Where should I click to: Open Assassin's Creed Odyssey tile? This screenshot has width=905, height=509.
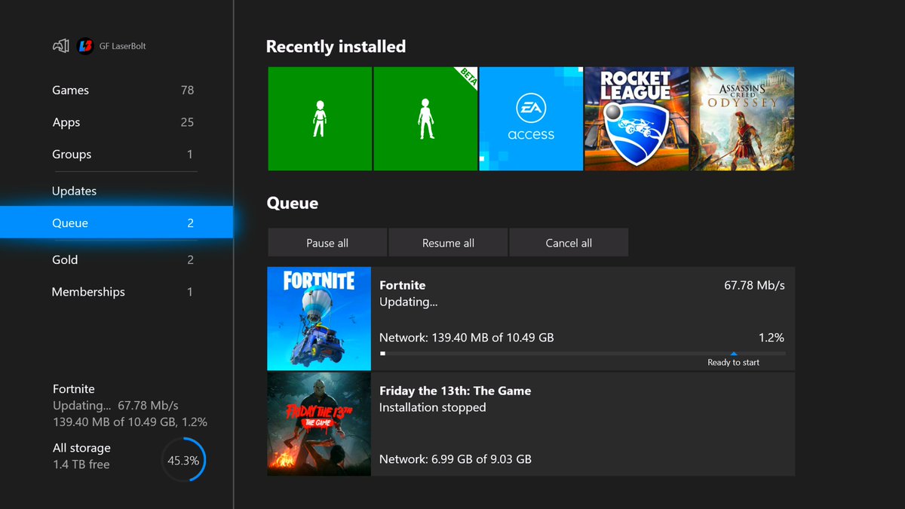742,118
